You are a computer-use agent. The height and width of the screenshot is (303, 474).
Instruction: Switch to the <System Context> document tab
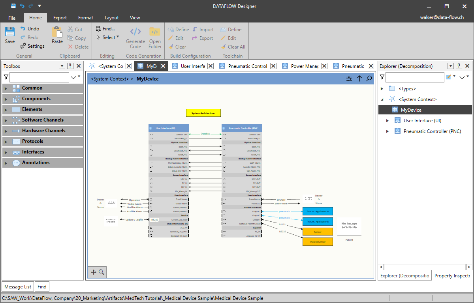[111, 66]
